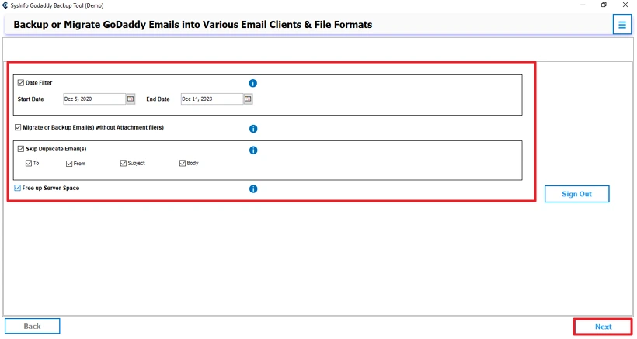The width and height of the screenshot is (637, 339).
Task: Click the End Date label
Action: [158, 99]
